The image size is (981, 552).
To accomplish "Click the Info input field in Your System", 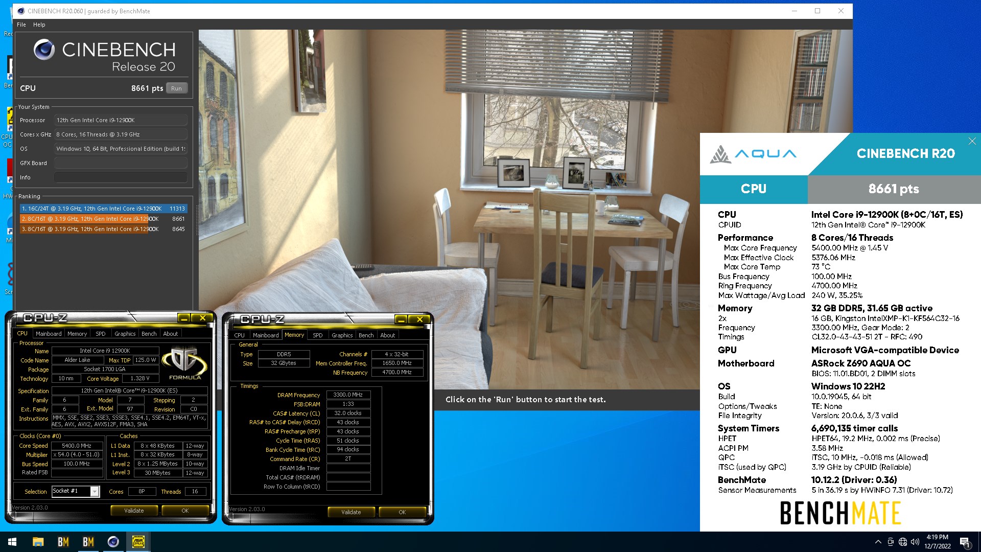I will tap(121, 177).
